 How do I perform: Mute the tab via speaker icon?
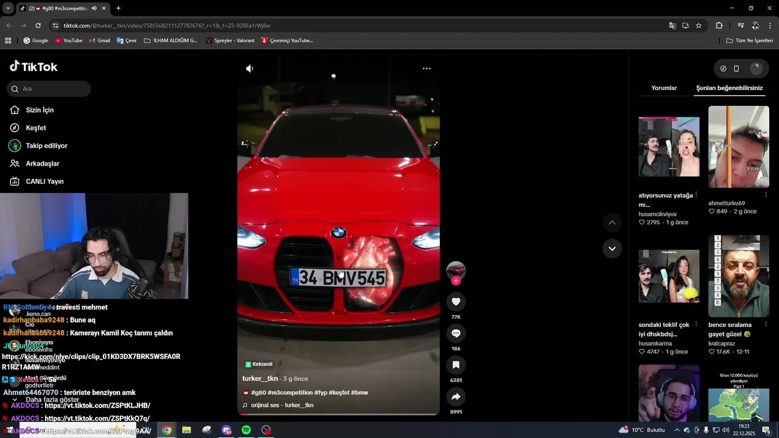coord(94,9)
